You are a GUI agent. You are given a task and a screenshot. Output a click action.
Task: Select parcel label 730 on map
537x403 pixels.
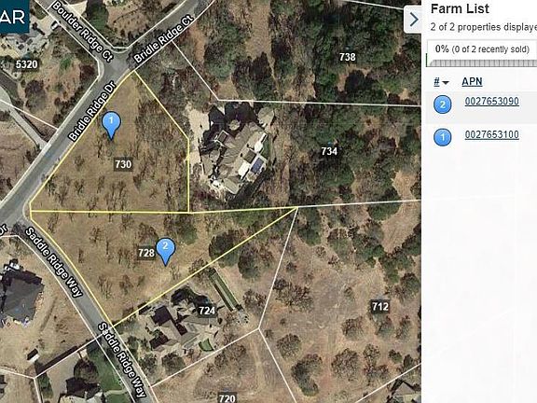coord(123,164)
